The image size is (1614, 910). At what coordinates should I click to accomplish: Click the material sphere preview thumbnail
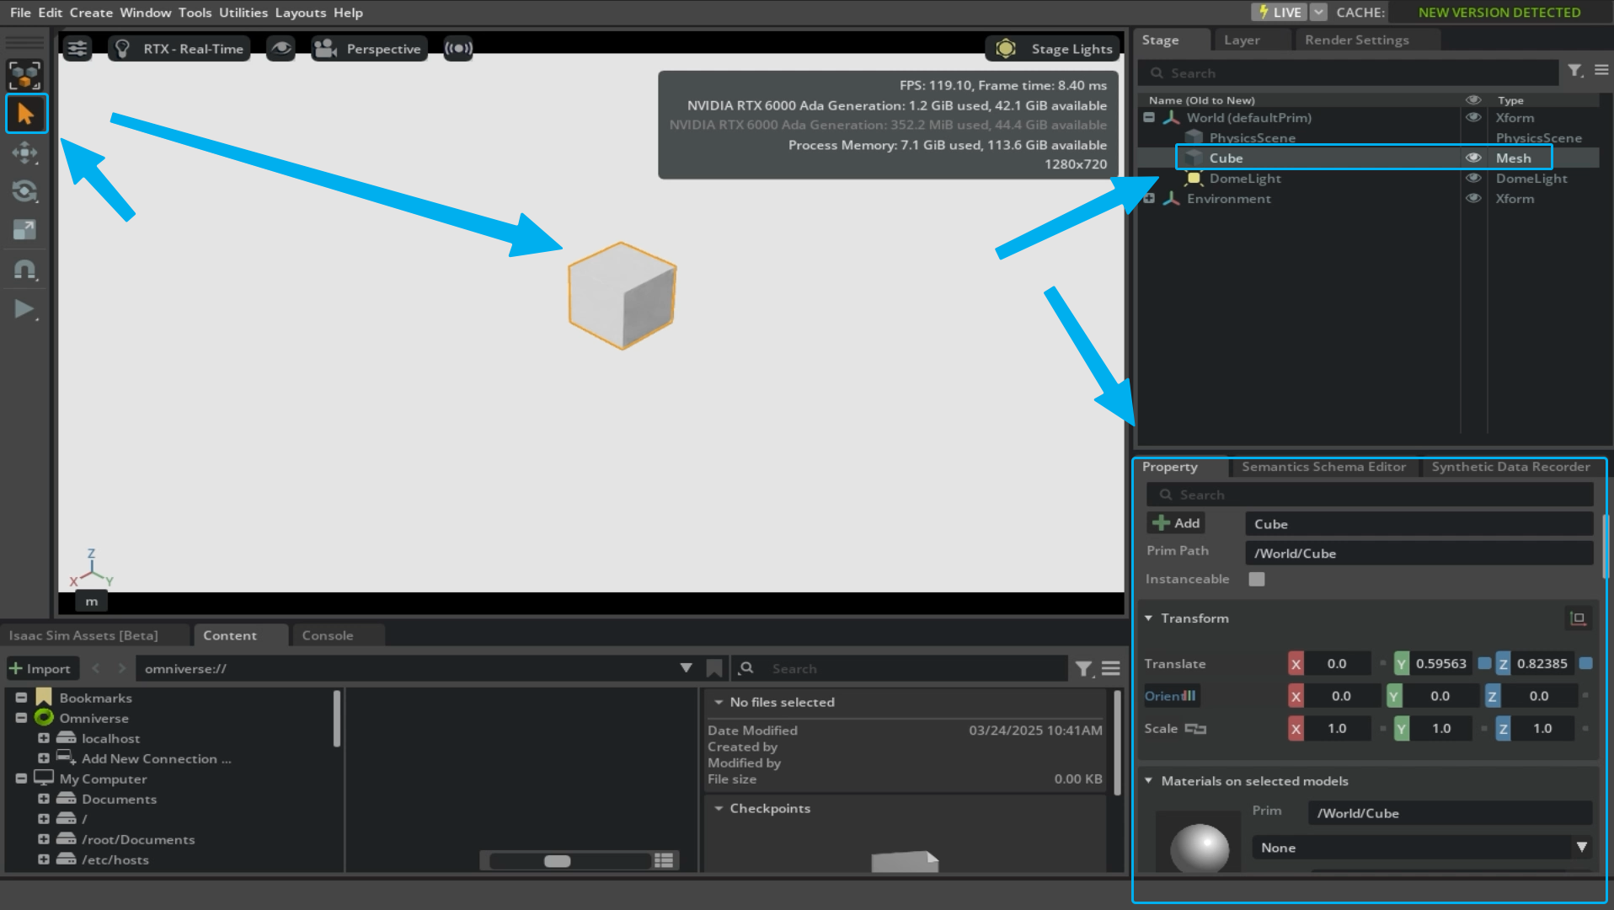[x=1200, y=848]
